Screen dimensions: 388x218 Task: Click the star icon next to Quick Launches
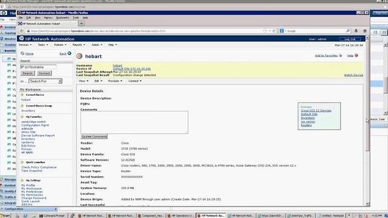pyautogui.click(x=22, y=162)
